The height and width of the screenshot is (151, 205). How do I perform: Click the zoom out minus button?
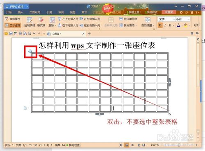tap(161, 145)
